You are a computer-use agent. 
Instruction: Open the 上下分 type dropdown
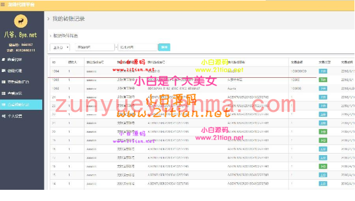tap(60, 47)
